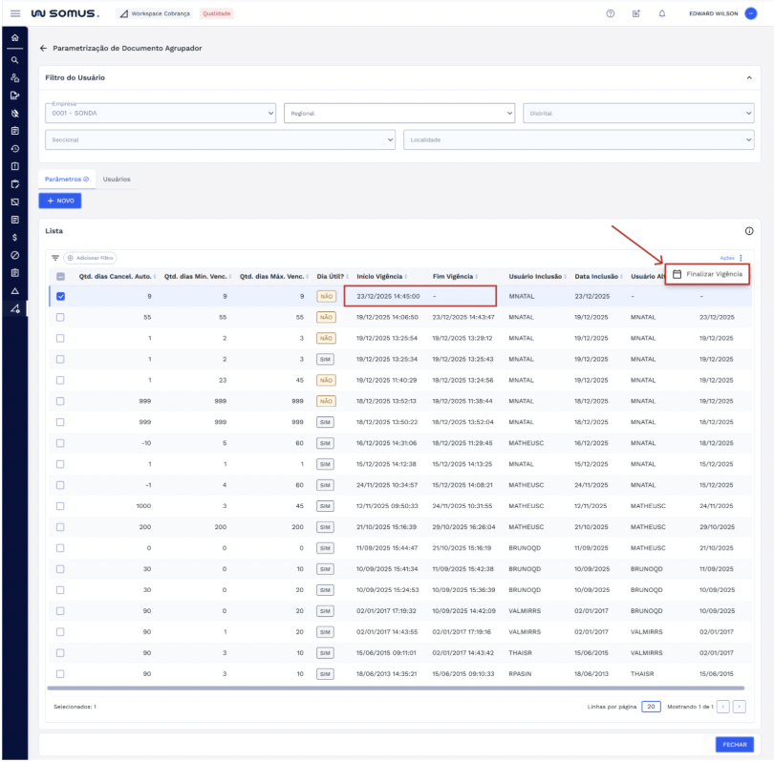
Task: Open the hamburger menu beside Somus logo
Action: click(14, 13)
